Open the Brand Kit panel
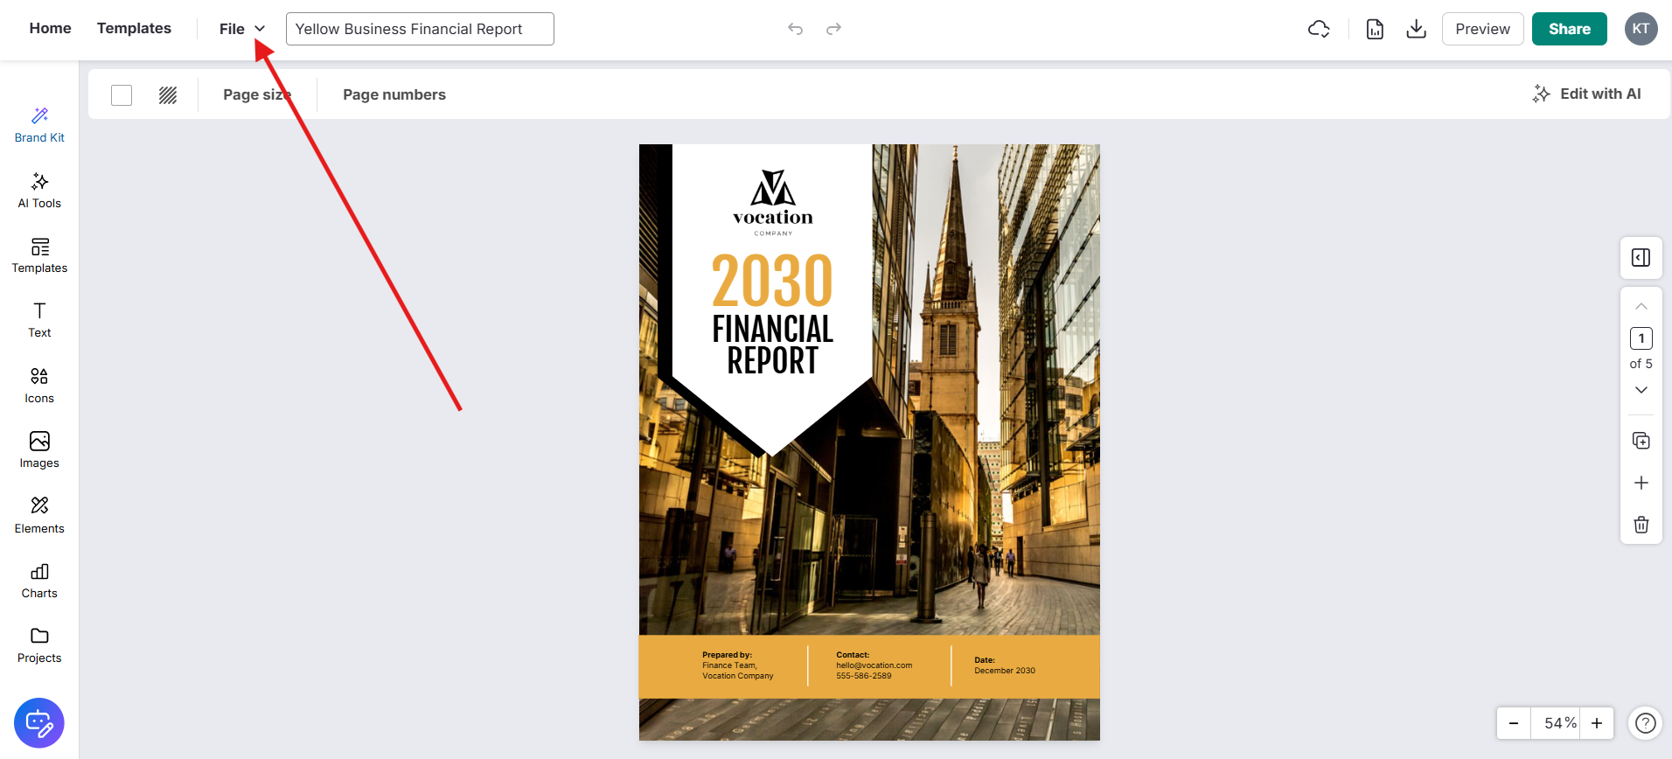The height and width of the screenshot is (759, 1672). coord(39,125)
